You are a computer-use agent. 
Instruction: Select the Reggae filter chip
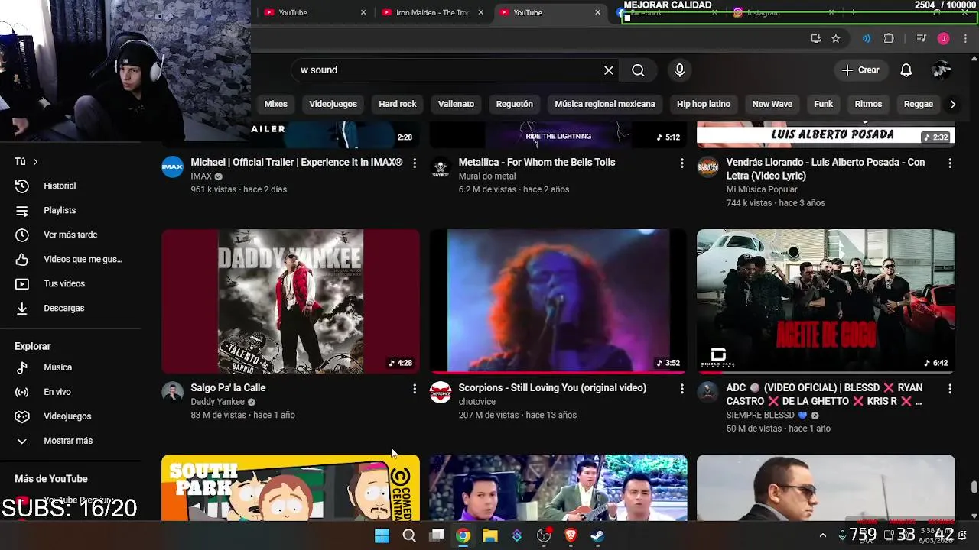point(919,104)
